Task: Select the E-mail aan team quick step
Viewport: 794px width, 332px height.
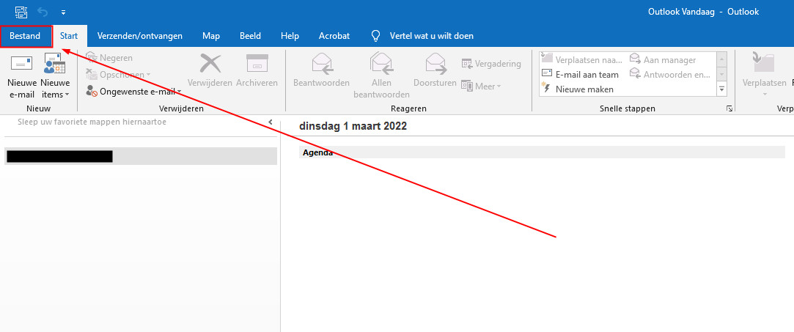Action: [x=581, y=75]
